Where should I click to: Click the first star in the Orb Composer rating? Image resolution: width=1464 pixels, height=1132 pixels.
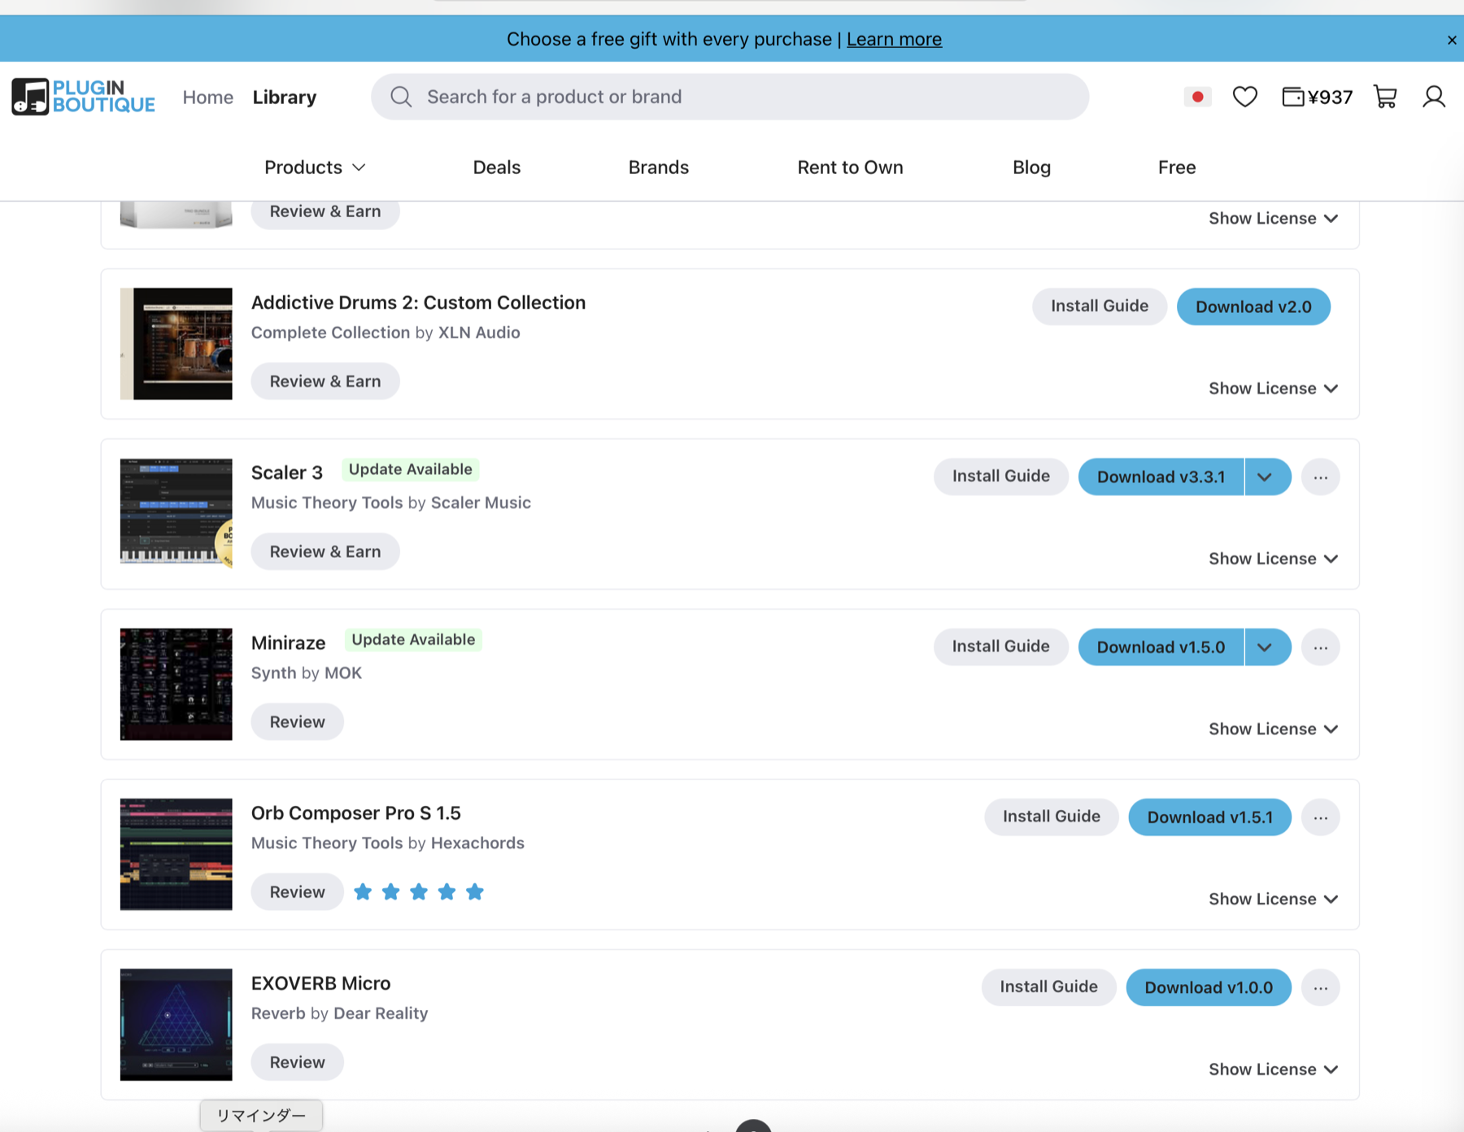(363, 892)
